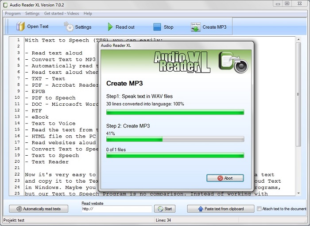Viewport: 310px width, 226px height.
Task: Click '30 lines converted into language: 100%' text
Action: (145, 104)
